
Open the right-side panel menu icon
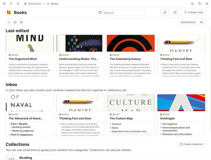(207, 4)
